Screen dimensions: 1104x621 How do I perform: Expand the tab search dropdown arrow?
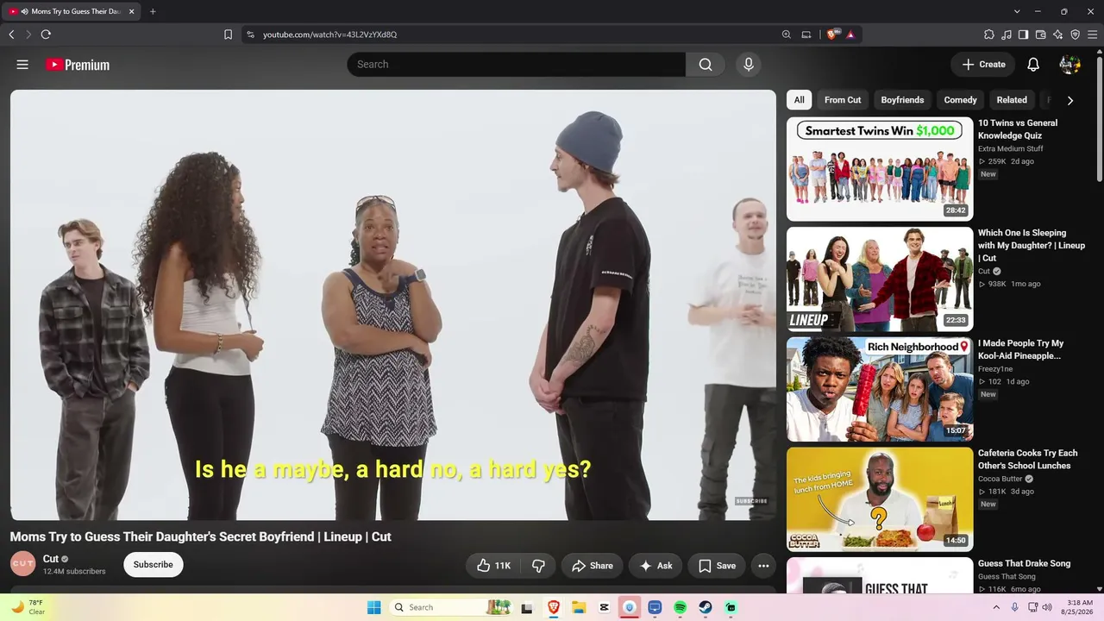[1017, 11]
